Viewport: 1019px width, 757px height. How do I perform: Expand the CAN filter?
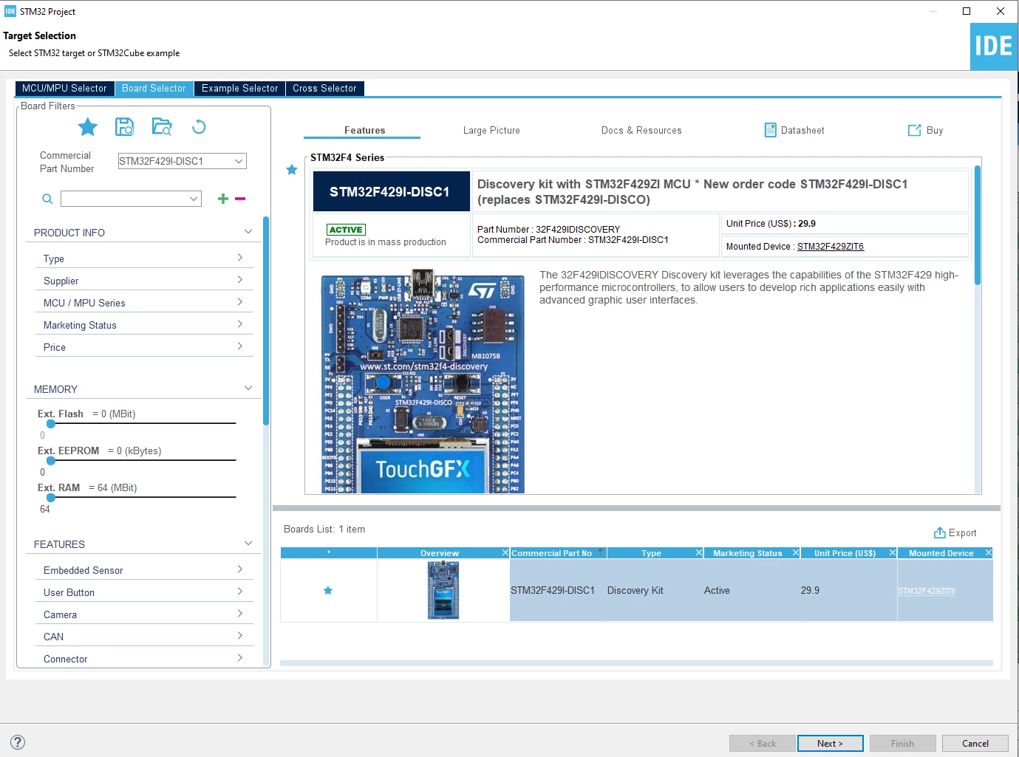tap(240, 636)
